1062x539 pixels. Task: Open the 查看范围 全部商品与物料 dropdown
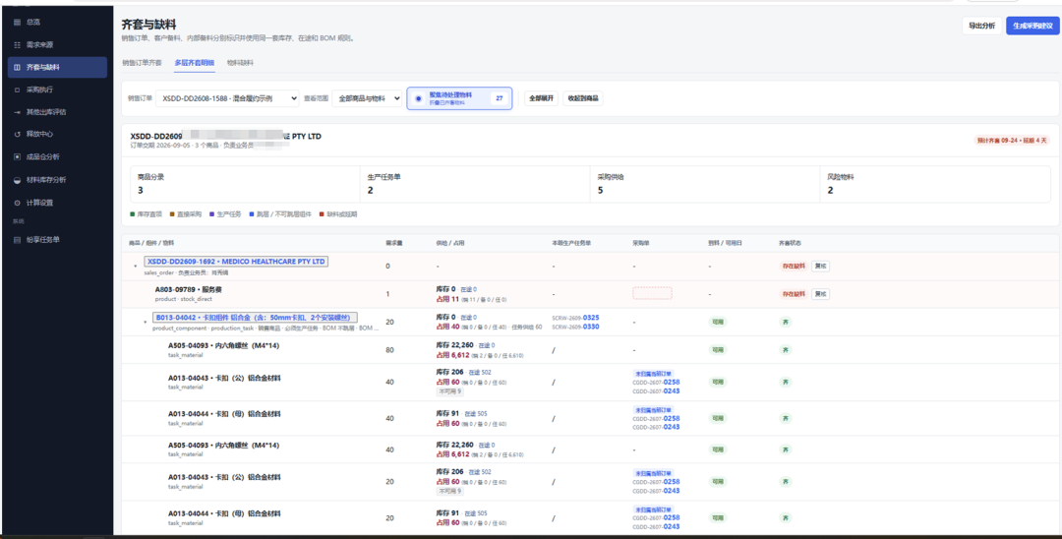[x=367, y=98]
